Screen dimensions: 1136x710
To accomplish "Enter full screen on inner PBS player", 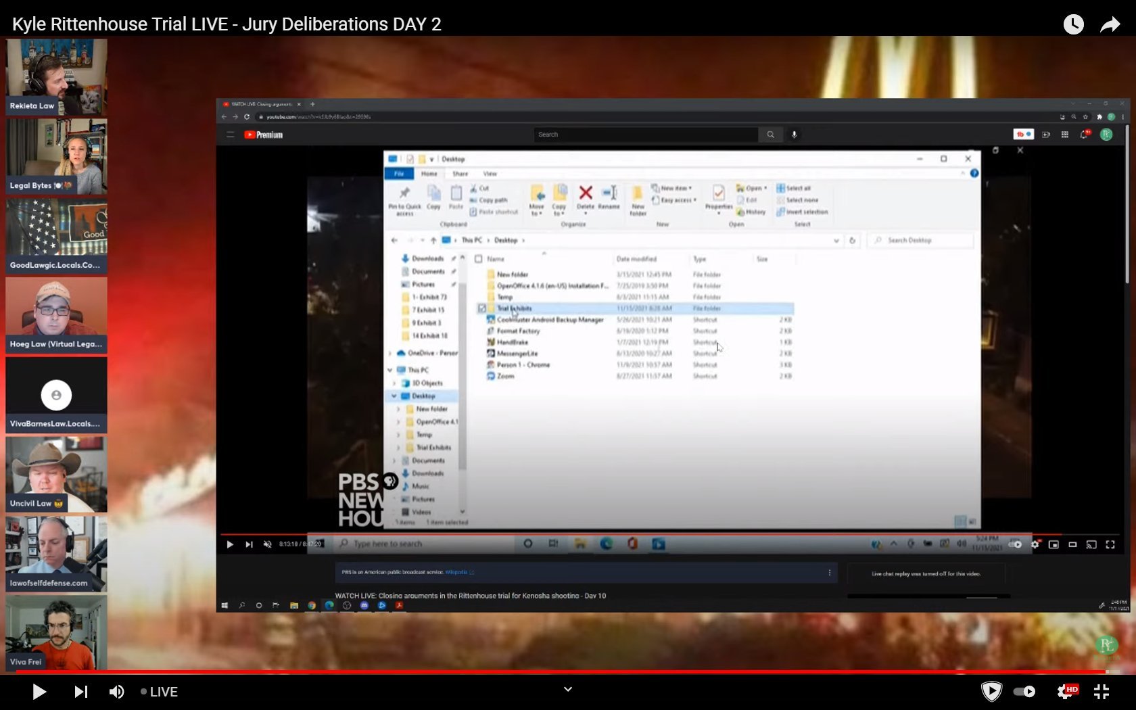I will [1110, 544].
